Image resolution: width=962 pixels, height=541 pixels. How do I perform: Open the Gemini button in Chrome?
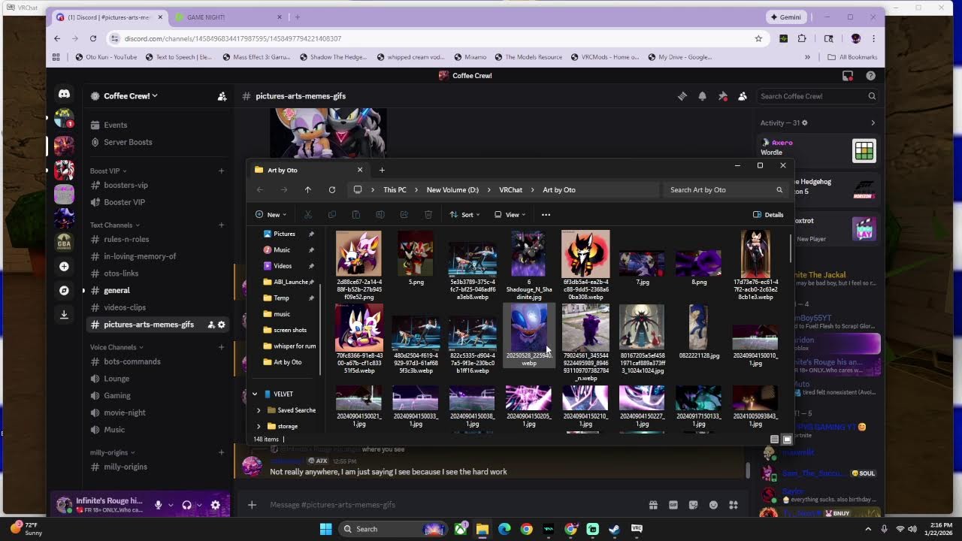tap(786, 17)
